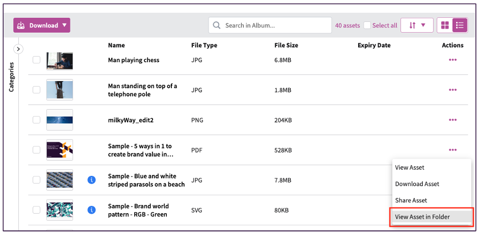Open the Download dropdown
477x233 pixels.
(x=42, y=25)
